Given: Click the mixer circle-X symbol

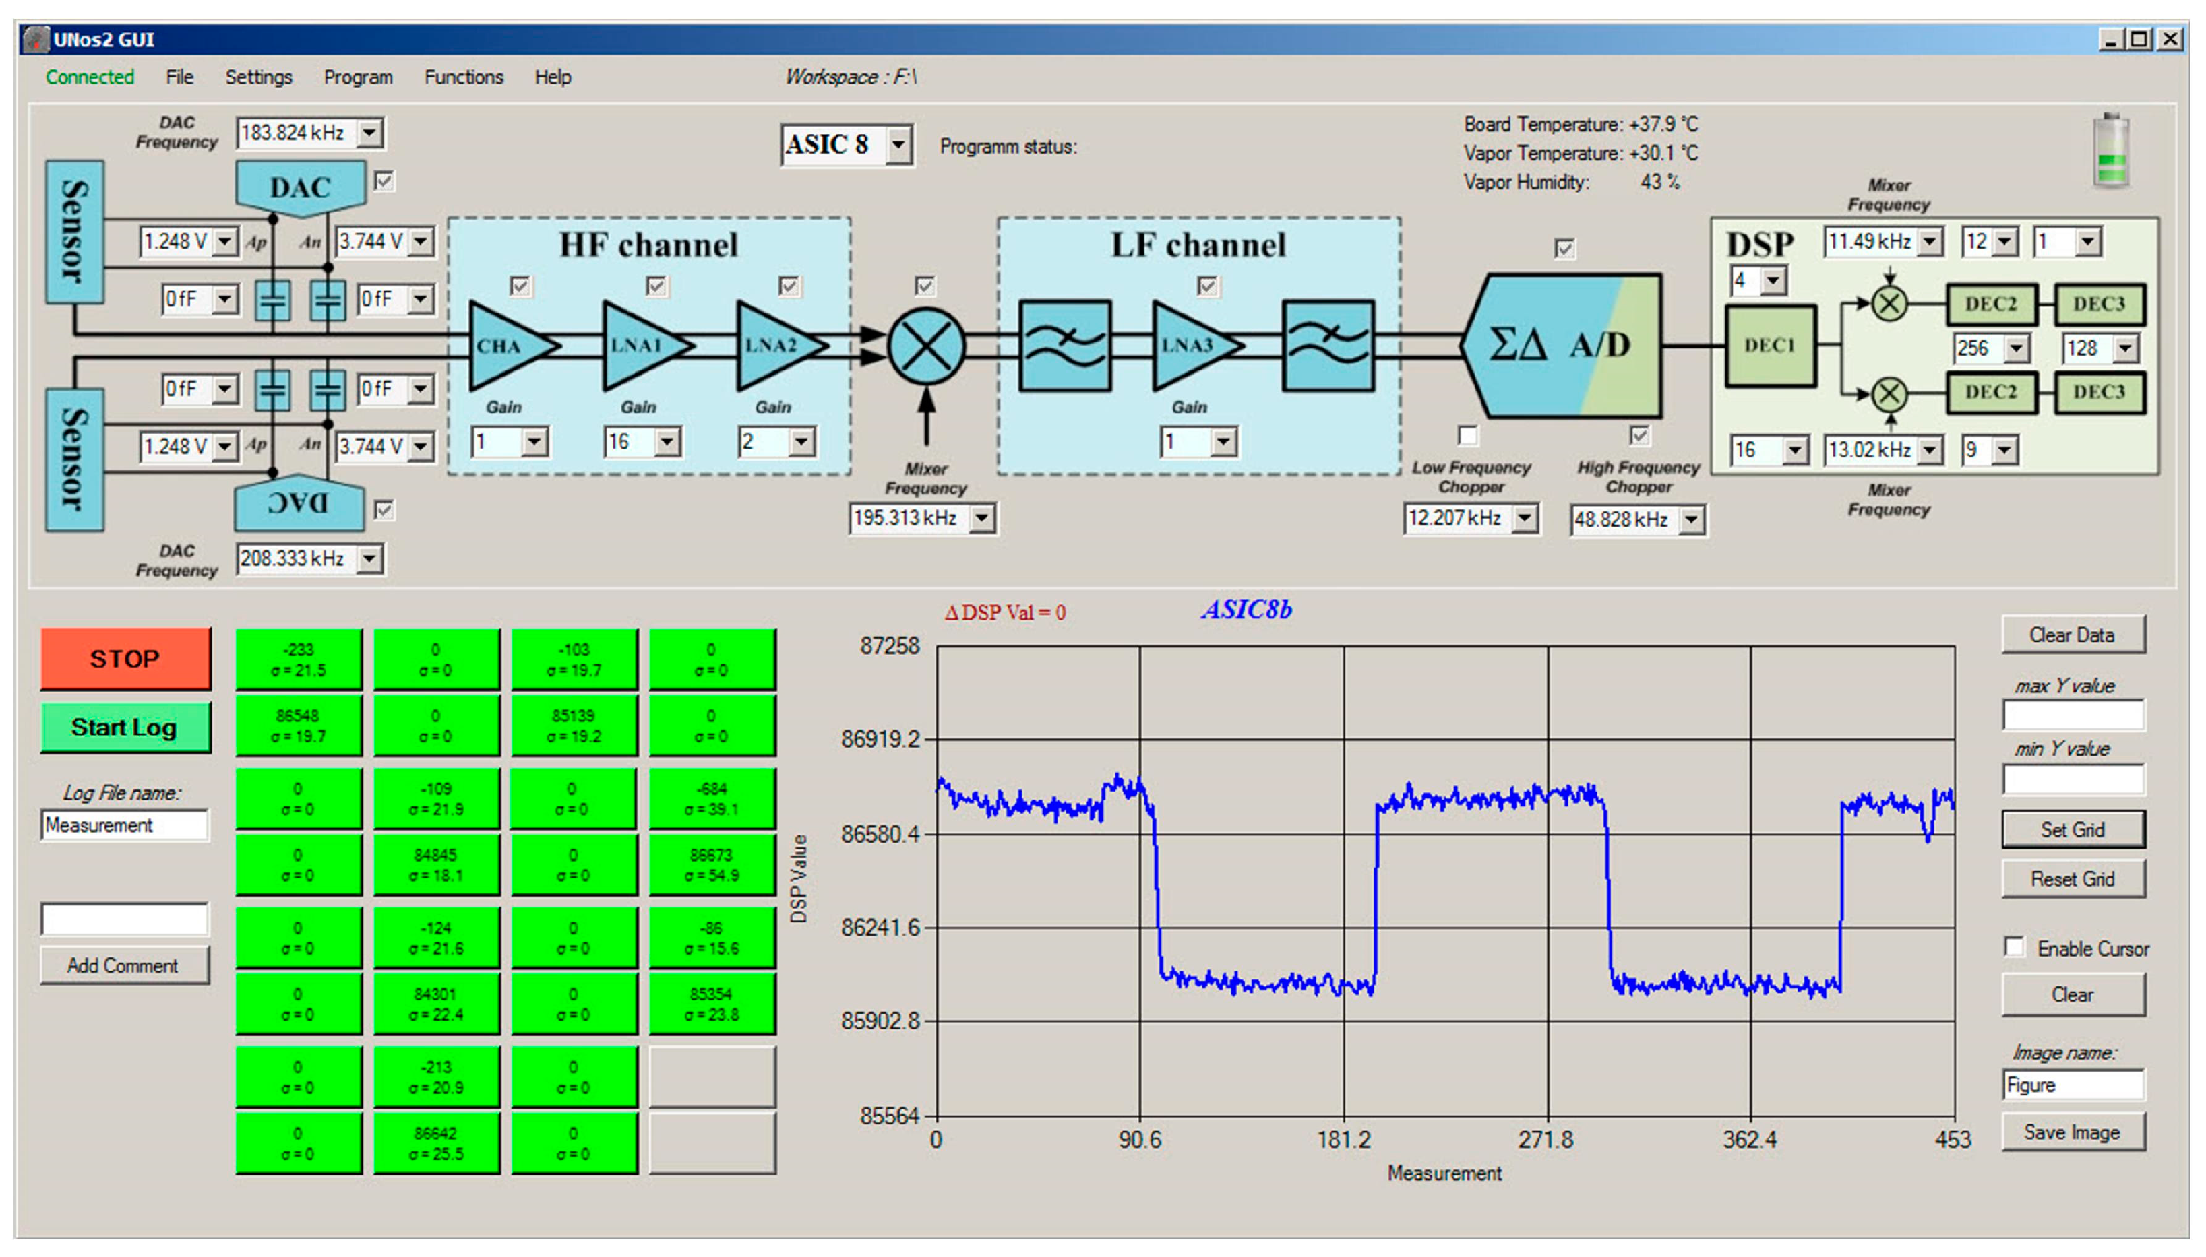Looking at the screenshot, I should pyautogui.click(x=926, y=346).
